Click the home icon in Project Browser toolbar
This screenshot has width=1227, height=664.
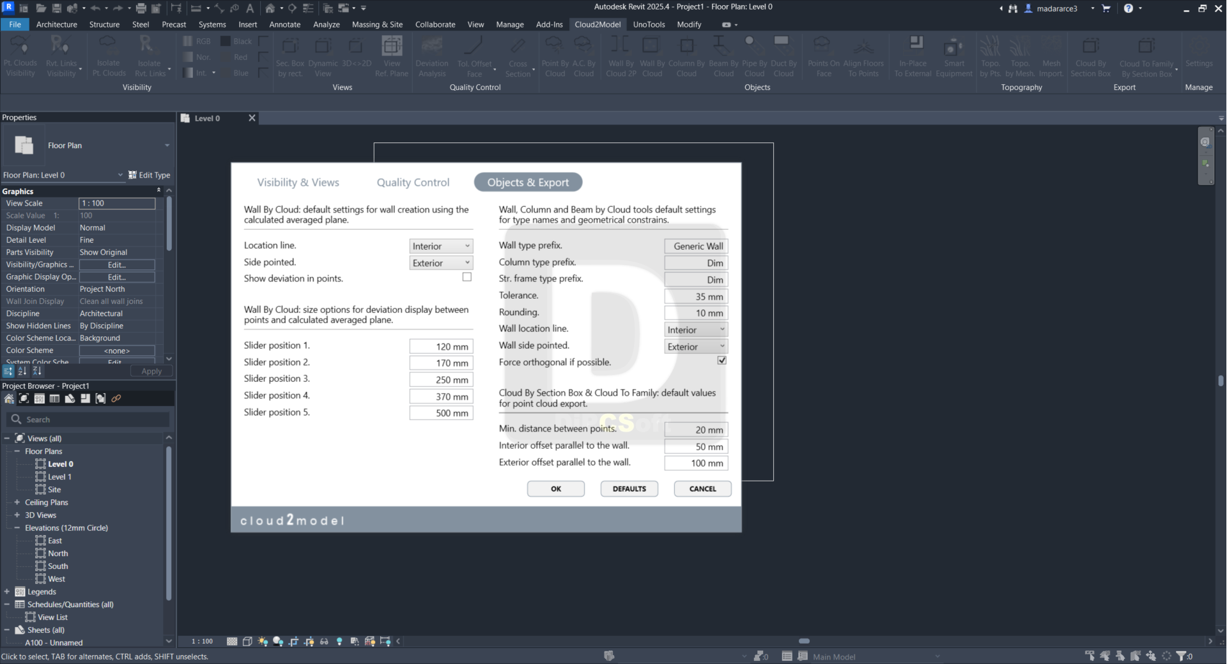tap(9, 398)
